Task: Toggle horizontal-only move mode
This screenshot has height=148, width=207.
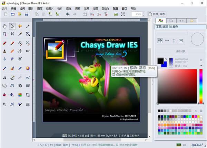Action: pos(167,41)
